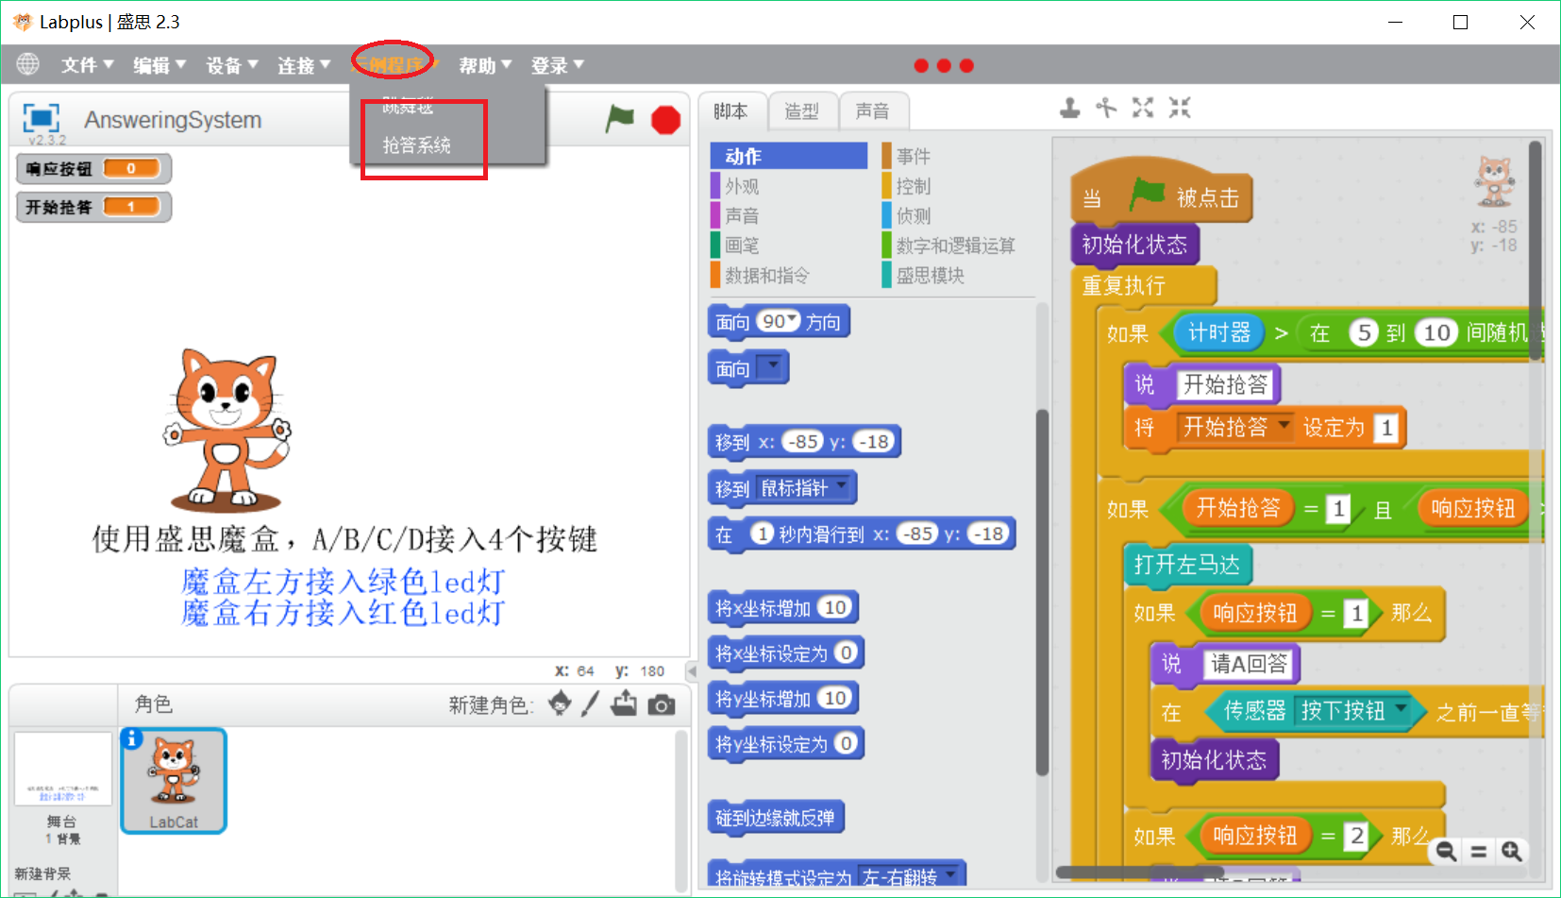Open direction dropdown in 面向 90 block
This screenshot has height=898, width=1561.
pos(793,320)
